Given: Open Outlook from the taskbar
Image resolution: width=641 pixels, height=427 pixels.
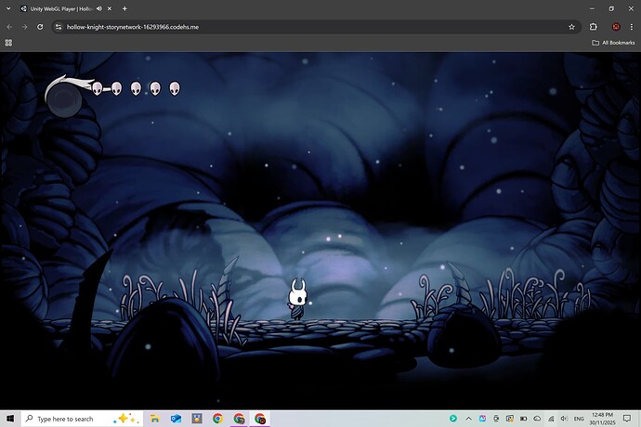Looking at the screenshot, I should click(x=176, y=419).
